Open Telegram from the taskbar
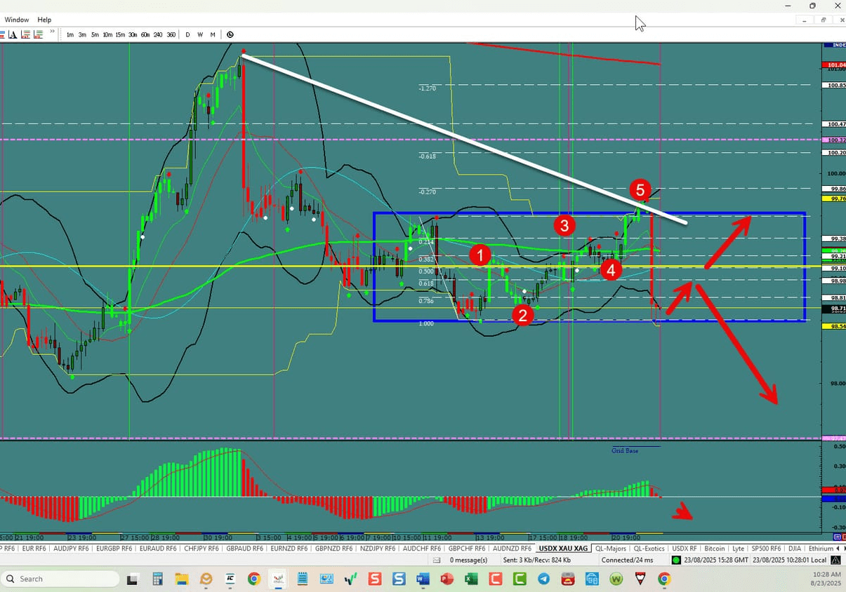 point(544,579)
